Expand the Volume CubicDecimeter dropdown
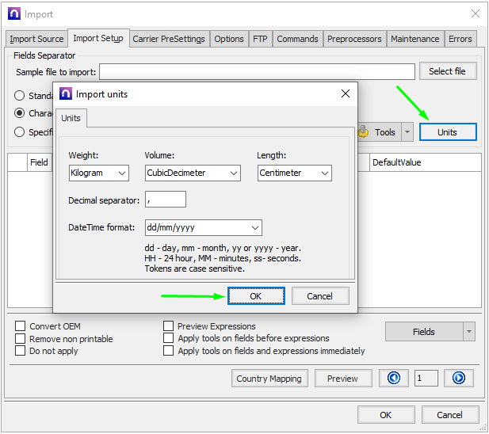 [193, 173]
